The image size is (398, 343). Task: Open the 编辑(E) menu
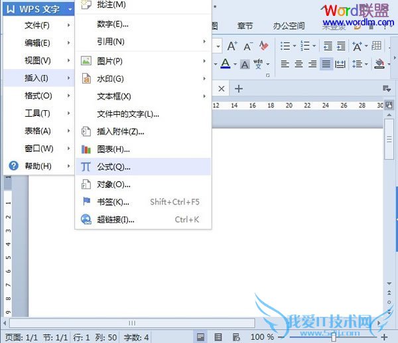coord(38,43)
